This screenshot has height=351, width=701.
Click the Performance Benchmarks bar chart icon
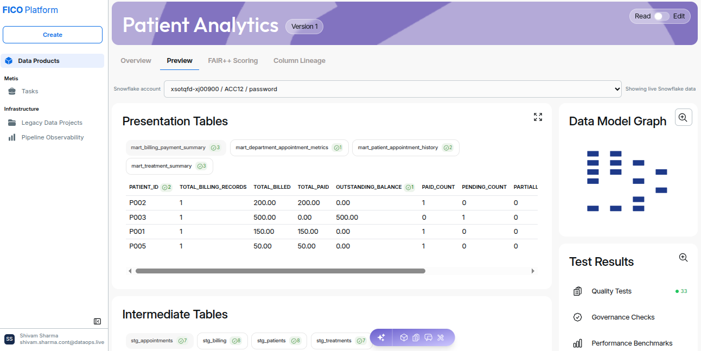click(x=577, y=343)
